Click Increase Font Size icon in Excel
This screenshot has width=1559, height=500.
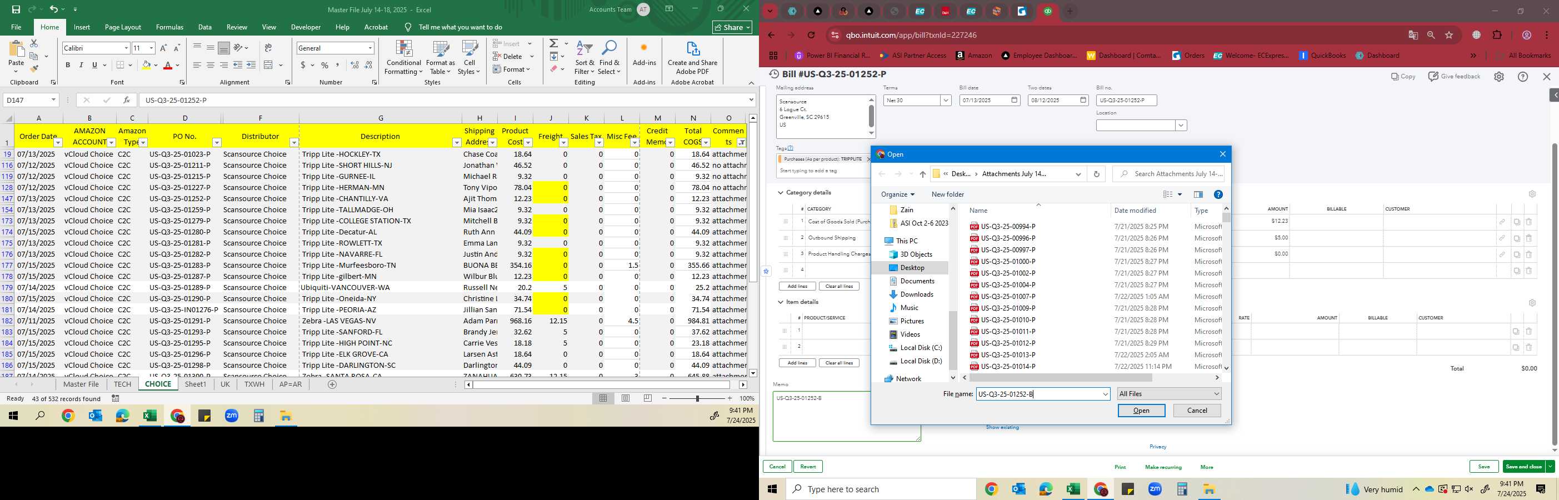click(163, 48)
